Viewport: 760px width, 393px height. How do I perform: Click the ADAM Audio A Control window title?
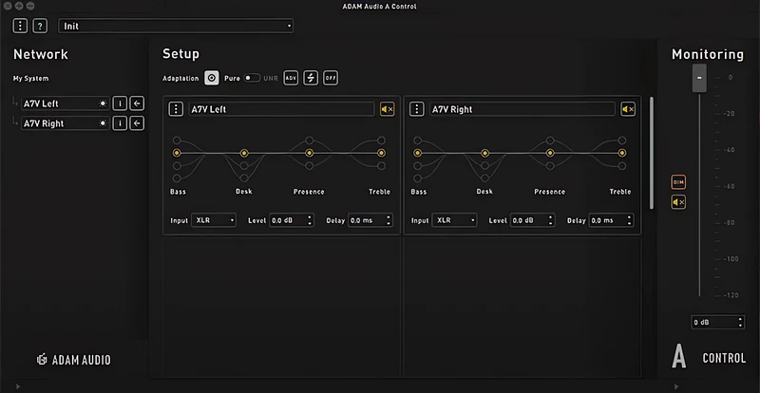(x=379, y=7)
